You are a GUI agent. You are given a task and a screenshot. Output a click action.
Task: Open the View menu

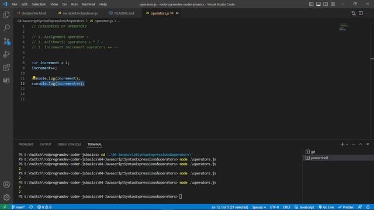(54, 4)
